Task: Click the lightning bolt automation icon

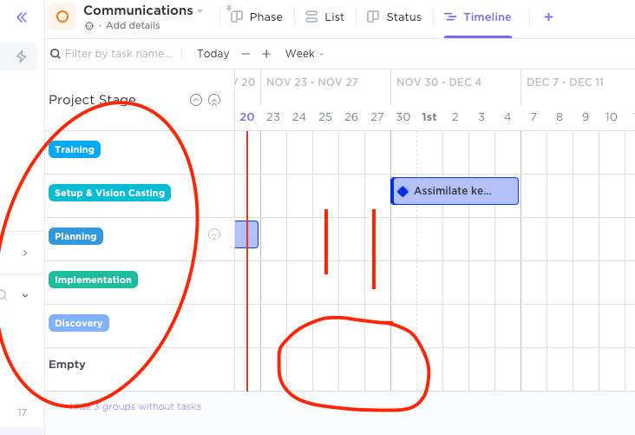Action: click(x=22, y=57)
